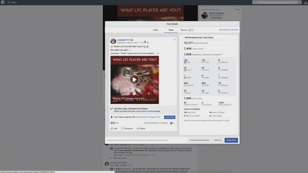
Task: Open the Facebook logo in top bar
Action: (3, 2)
